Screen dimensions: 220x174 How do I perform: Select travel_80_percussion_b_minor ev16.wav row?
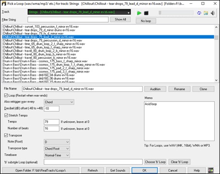point(108,58)
